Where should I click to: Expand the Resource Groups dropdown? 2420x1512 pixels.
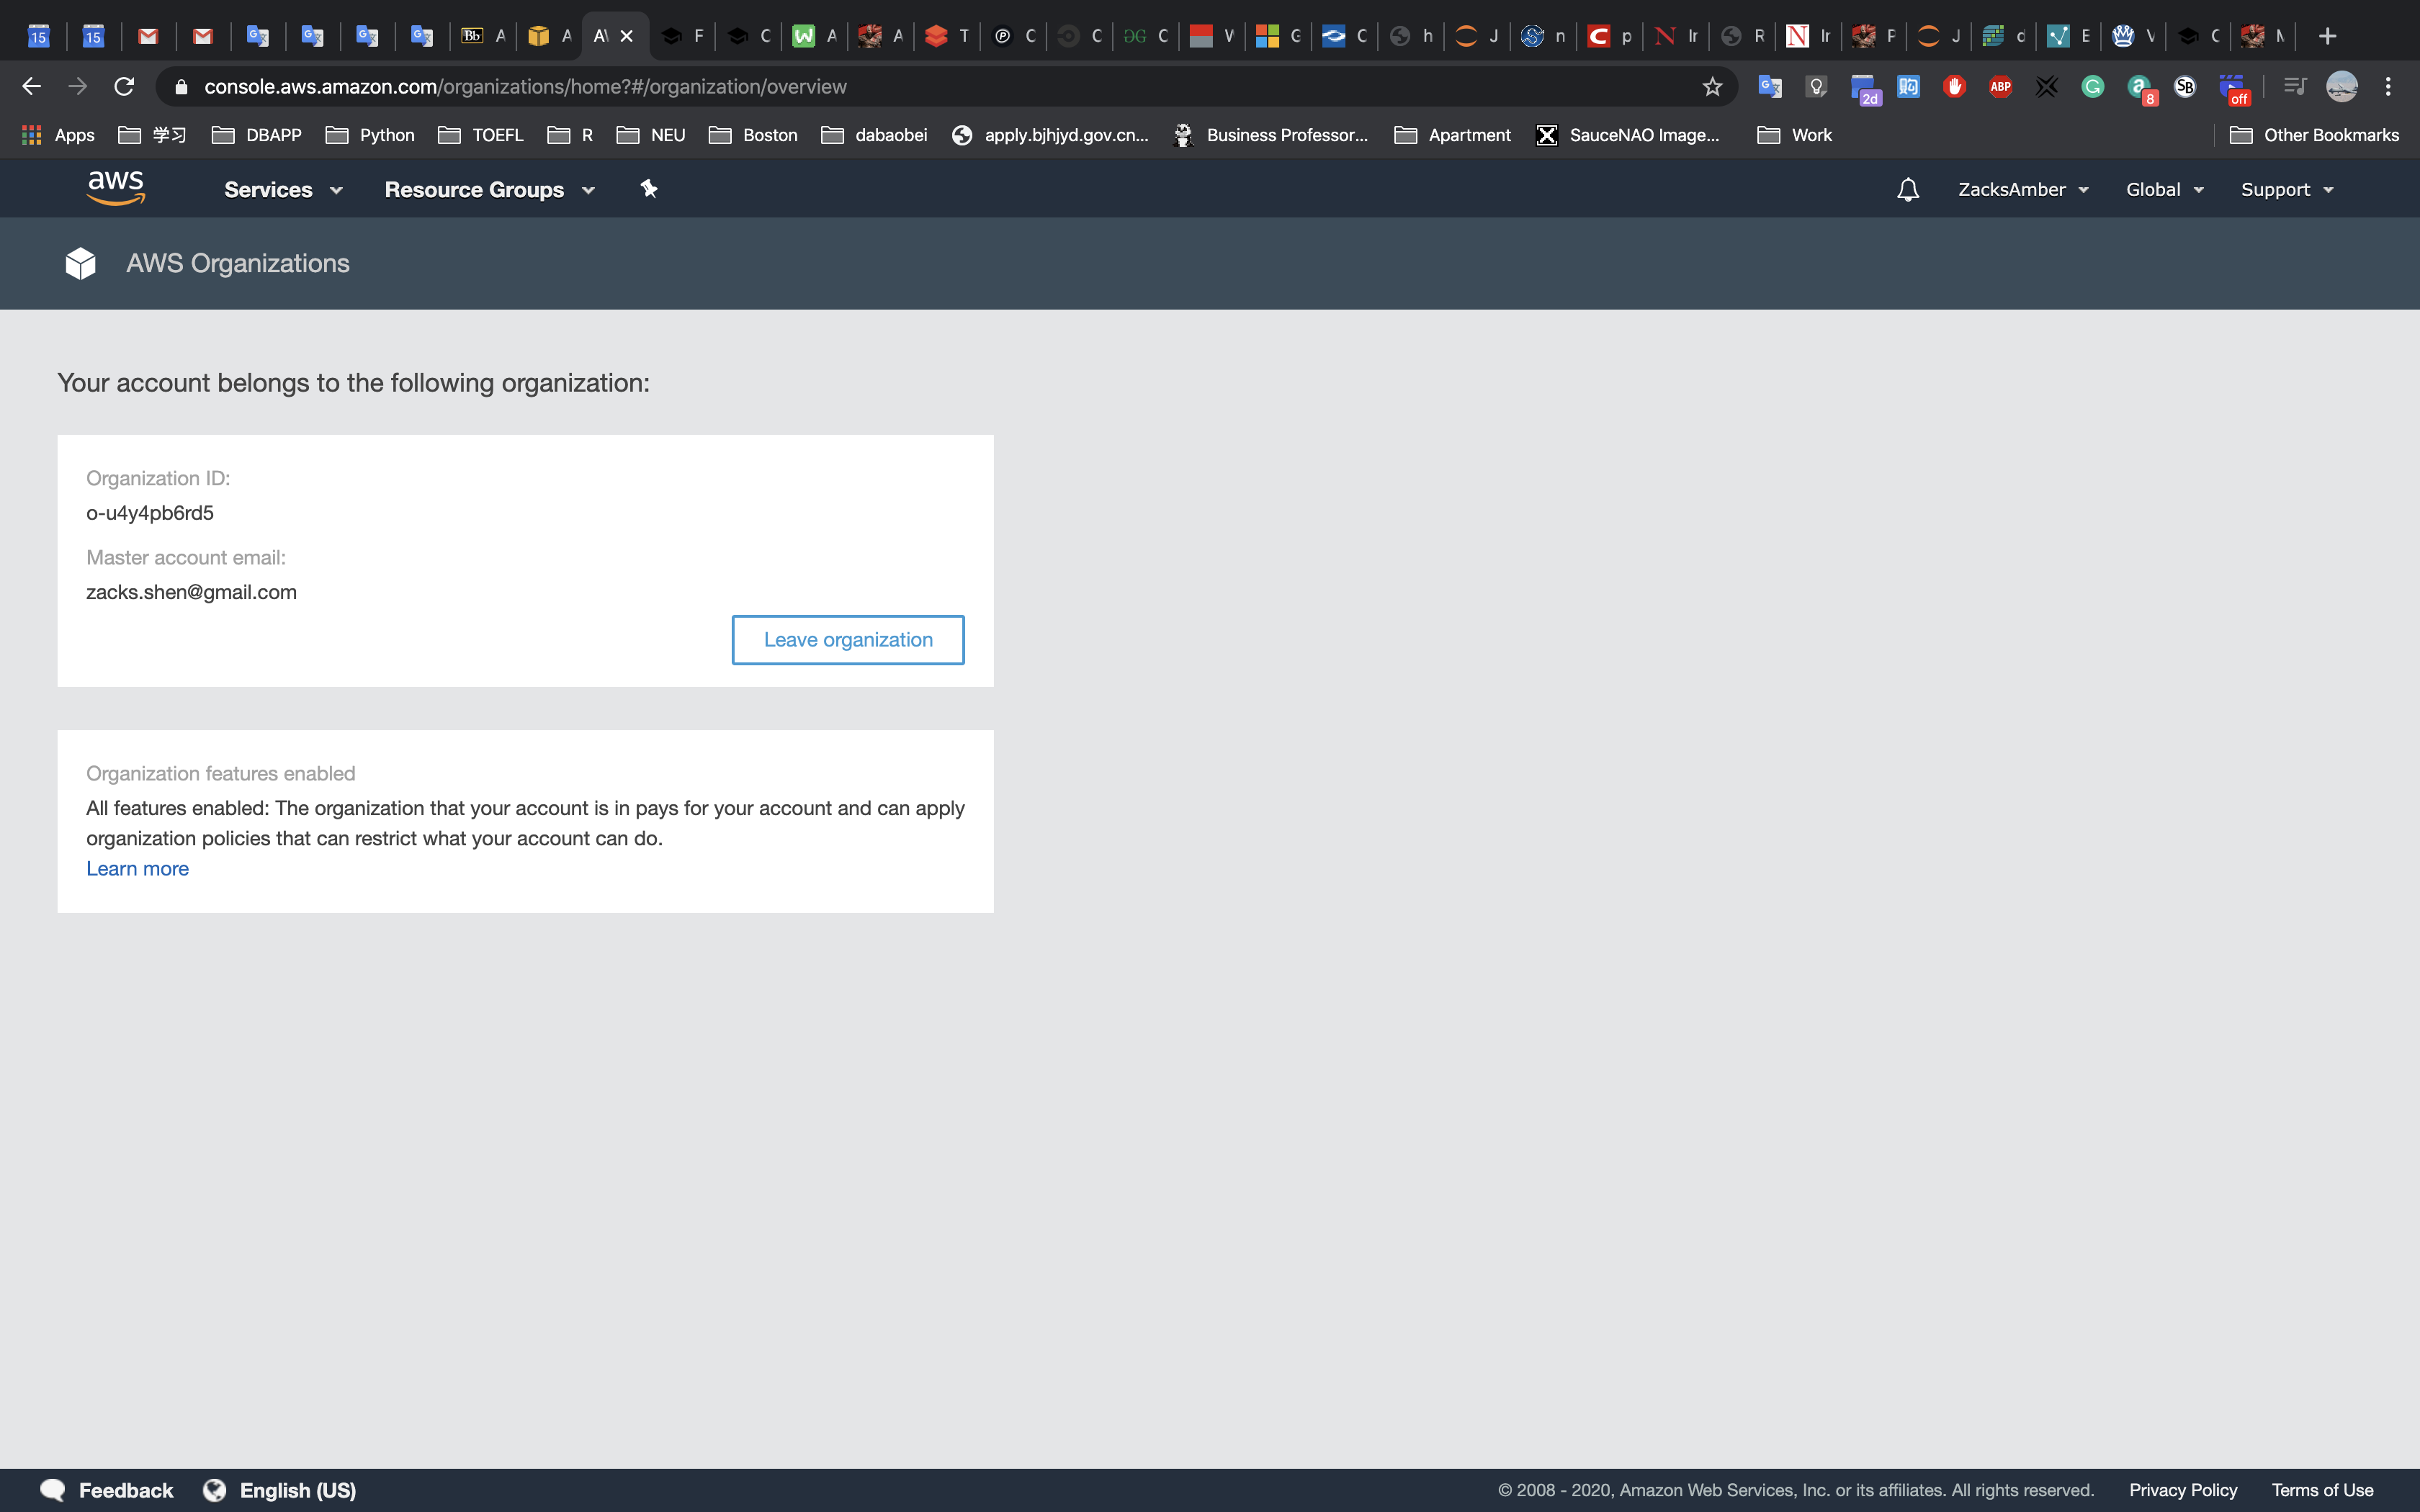pos(489,190)
